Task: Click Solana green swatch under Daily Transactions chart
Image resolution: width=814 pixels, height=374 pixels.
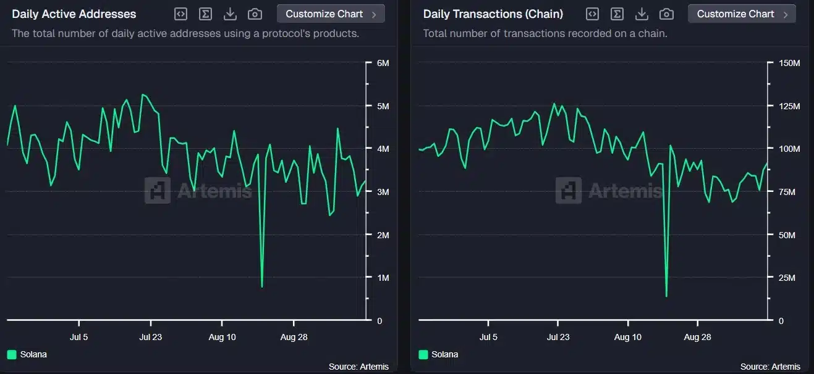Action: [423, 354]
